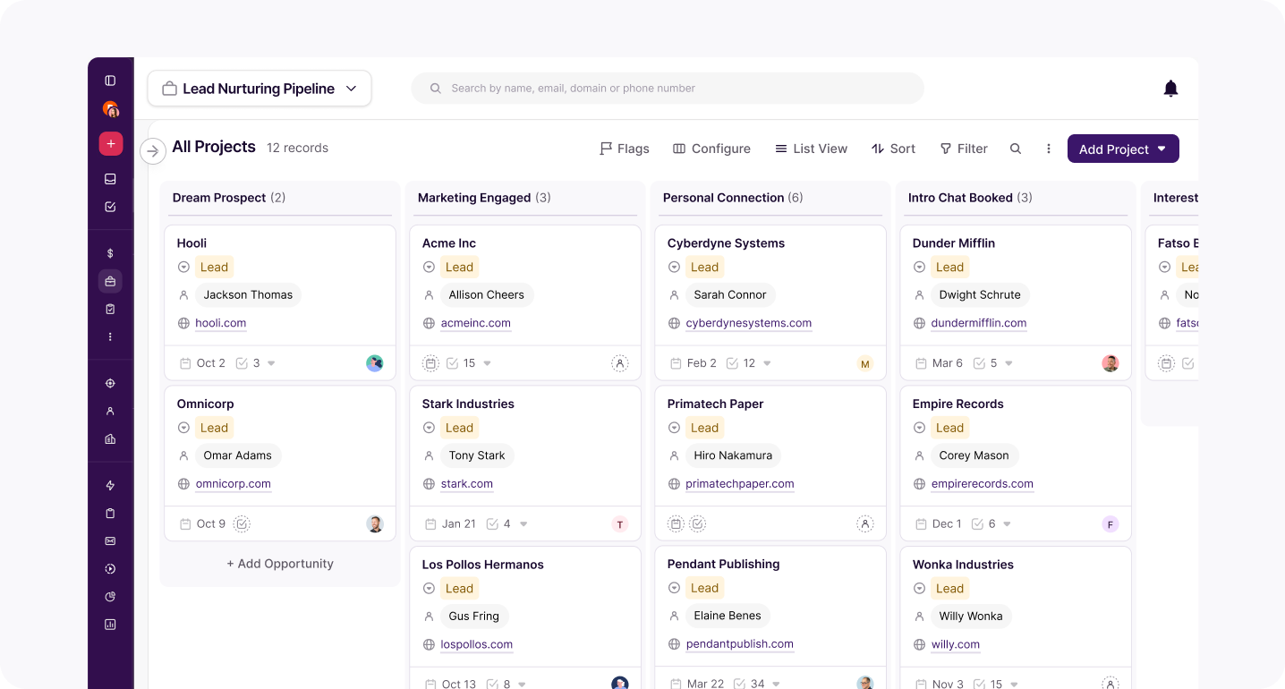Open the empirerecords.com link
This screenshot has width=1285, height=689.
pos(983,484)
